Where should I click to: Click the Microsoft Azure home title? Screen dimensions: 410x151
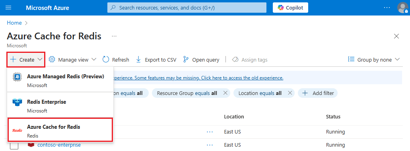[47, 8]
